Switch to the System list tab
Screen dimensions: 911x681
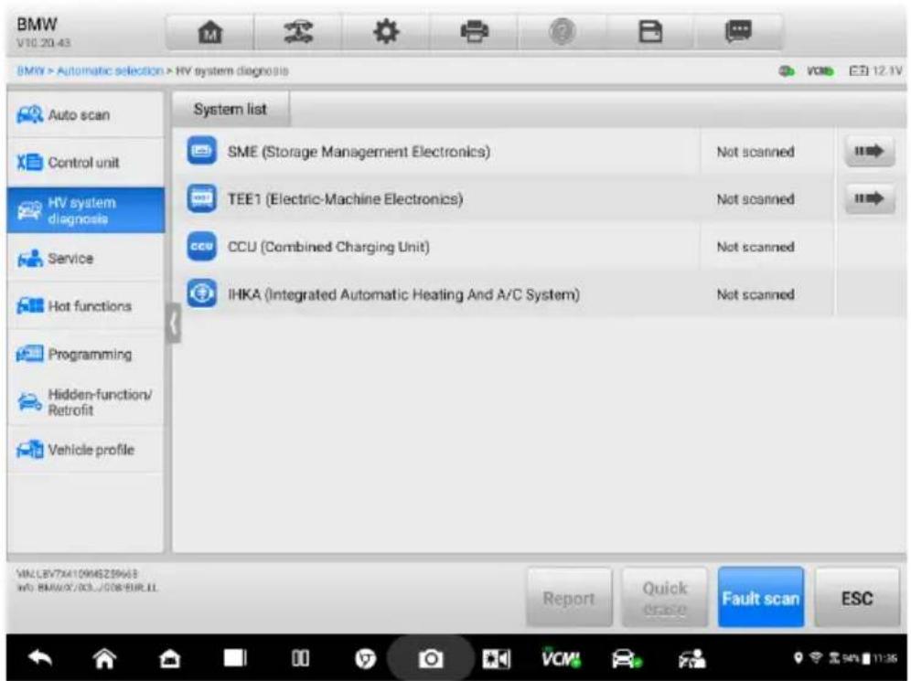click(230, 109)
